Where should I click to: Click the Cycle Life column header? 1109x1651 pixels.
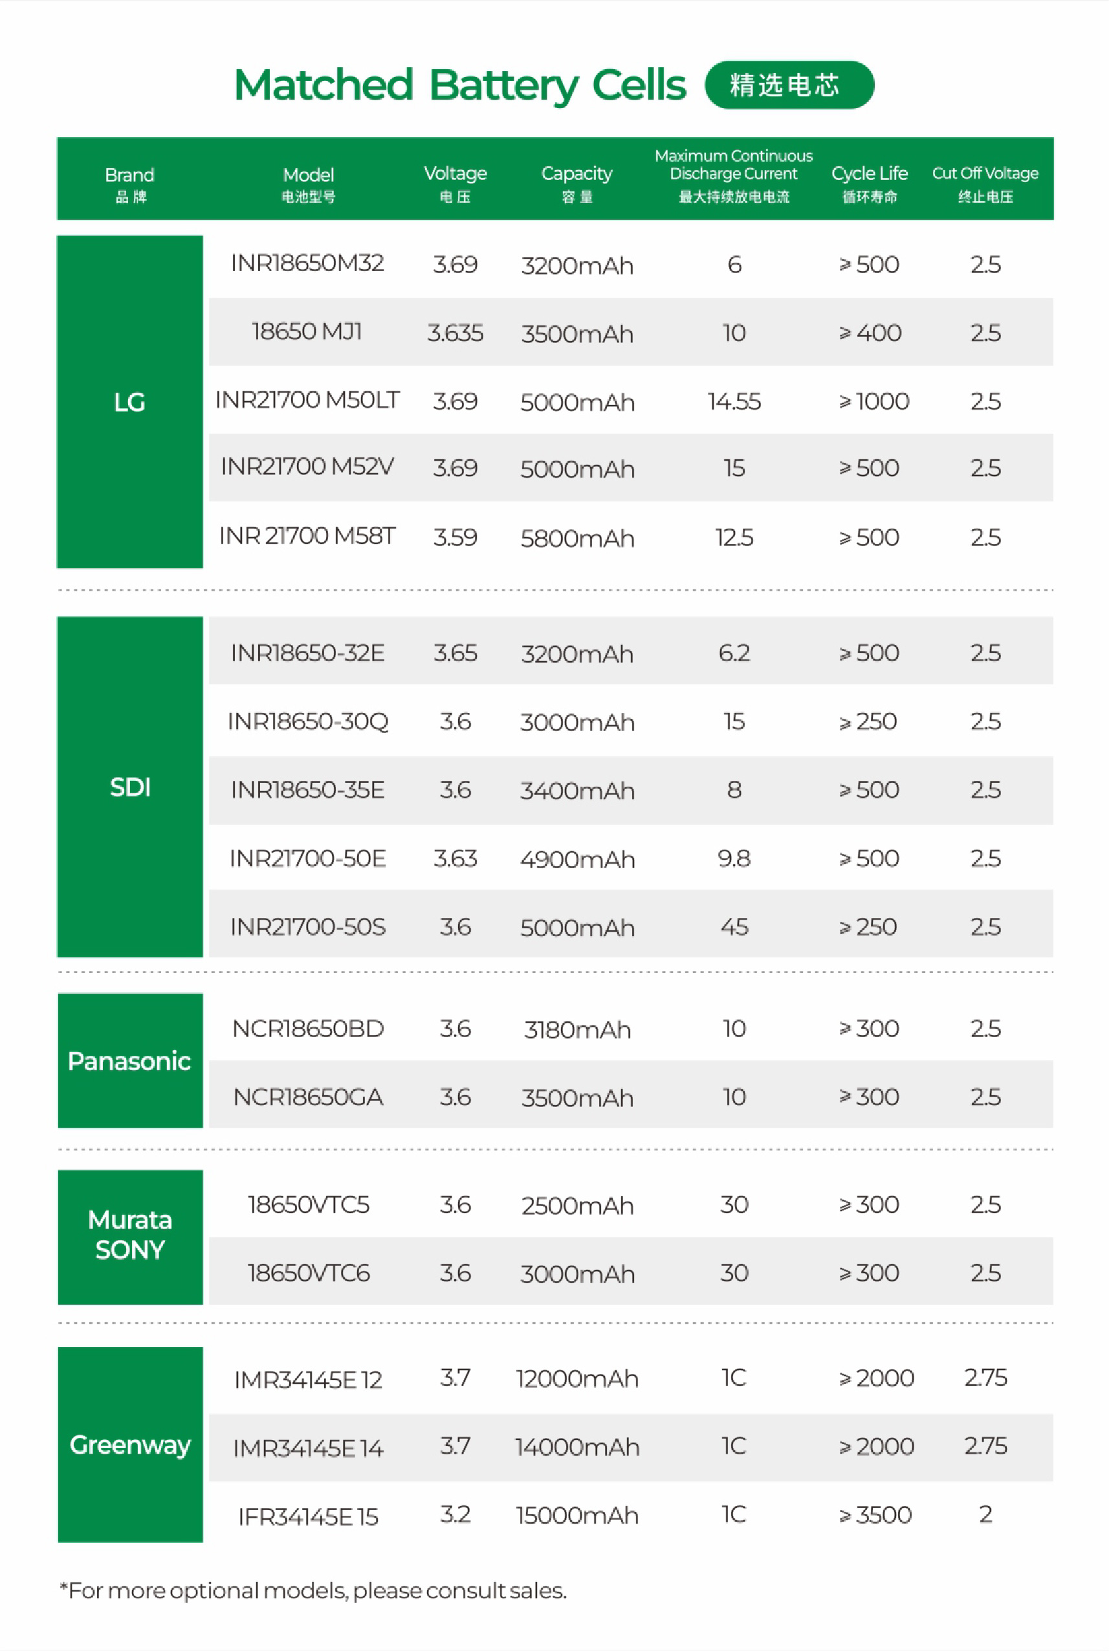[869, 182]
